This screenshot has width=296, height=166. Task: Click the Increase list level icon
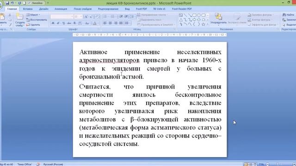(126, 17)
